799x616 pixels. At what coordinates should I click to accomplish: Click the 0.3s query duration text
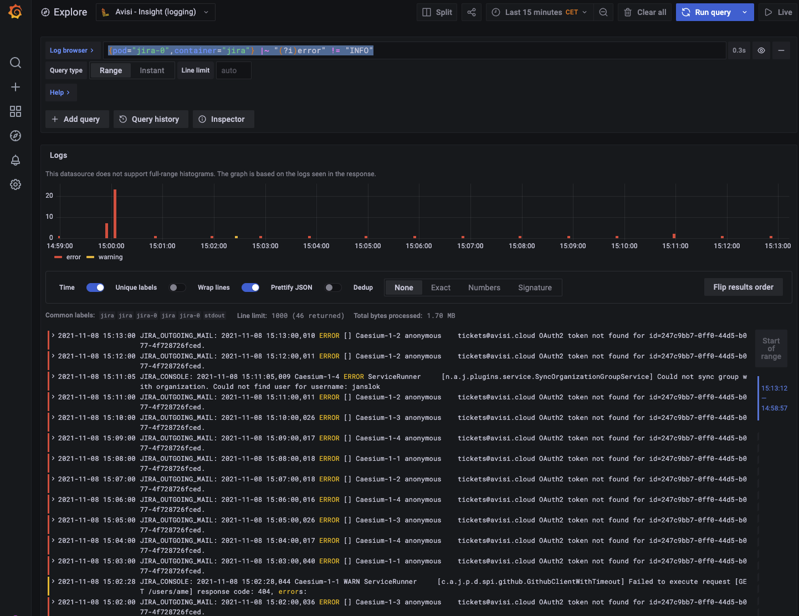point(739,50)
